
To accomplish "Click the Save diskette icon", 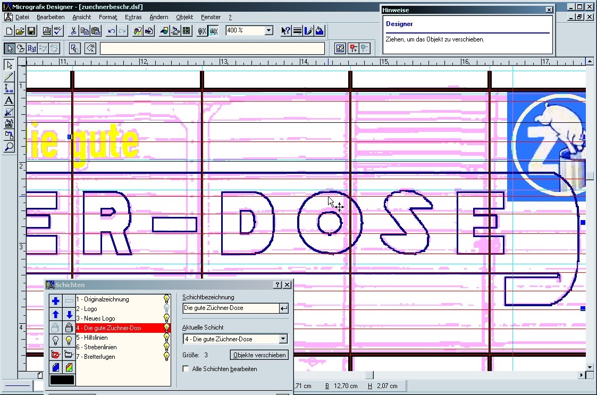I will (x=31, y=31).
